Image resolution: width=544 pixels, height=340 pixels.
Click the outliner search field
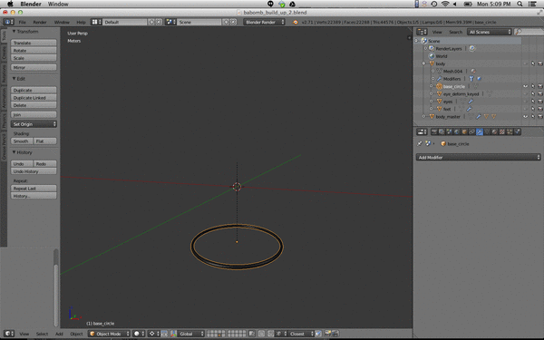[x=529, y=32]
